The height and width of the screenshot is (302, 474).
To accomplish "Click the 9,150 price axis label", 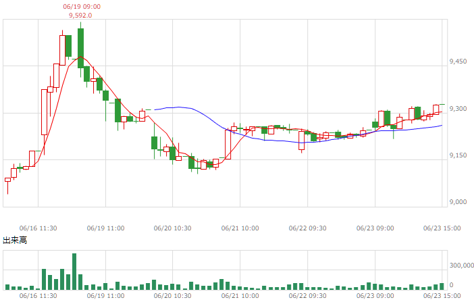I will 458,155.
